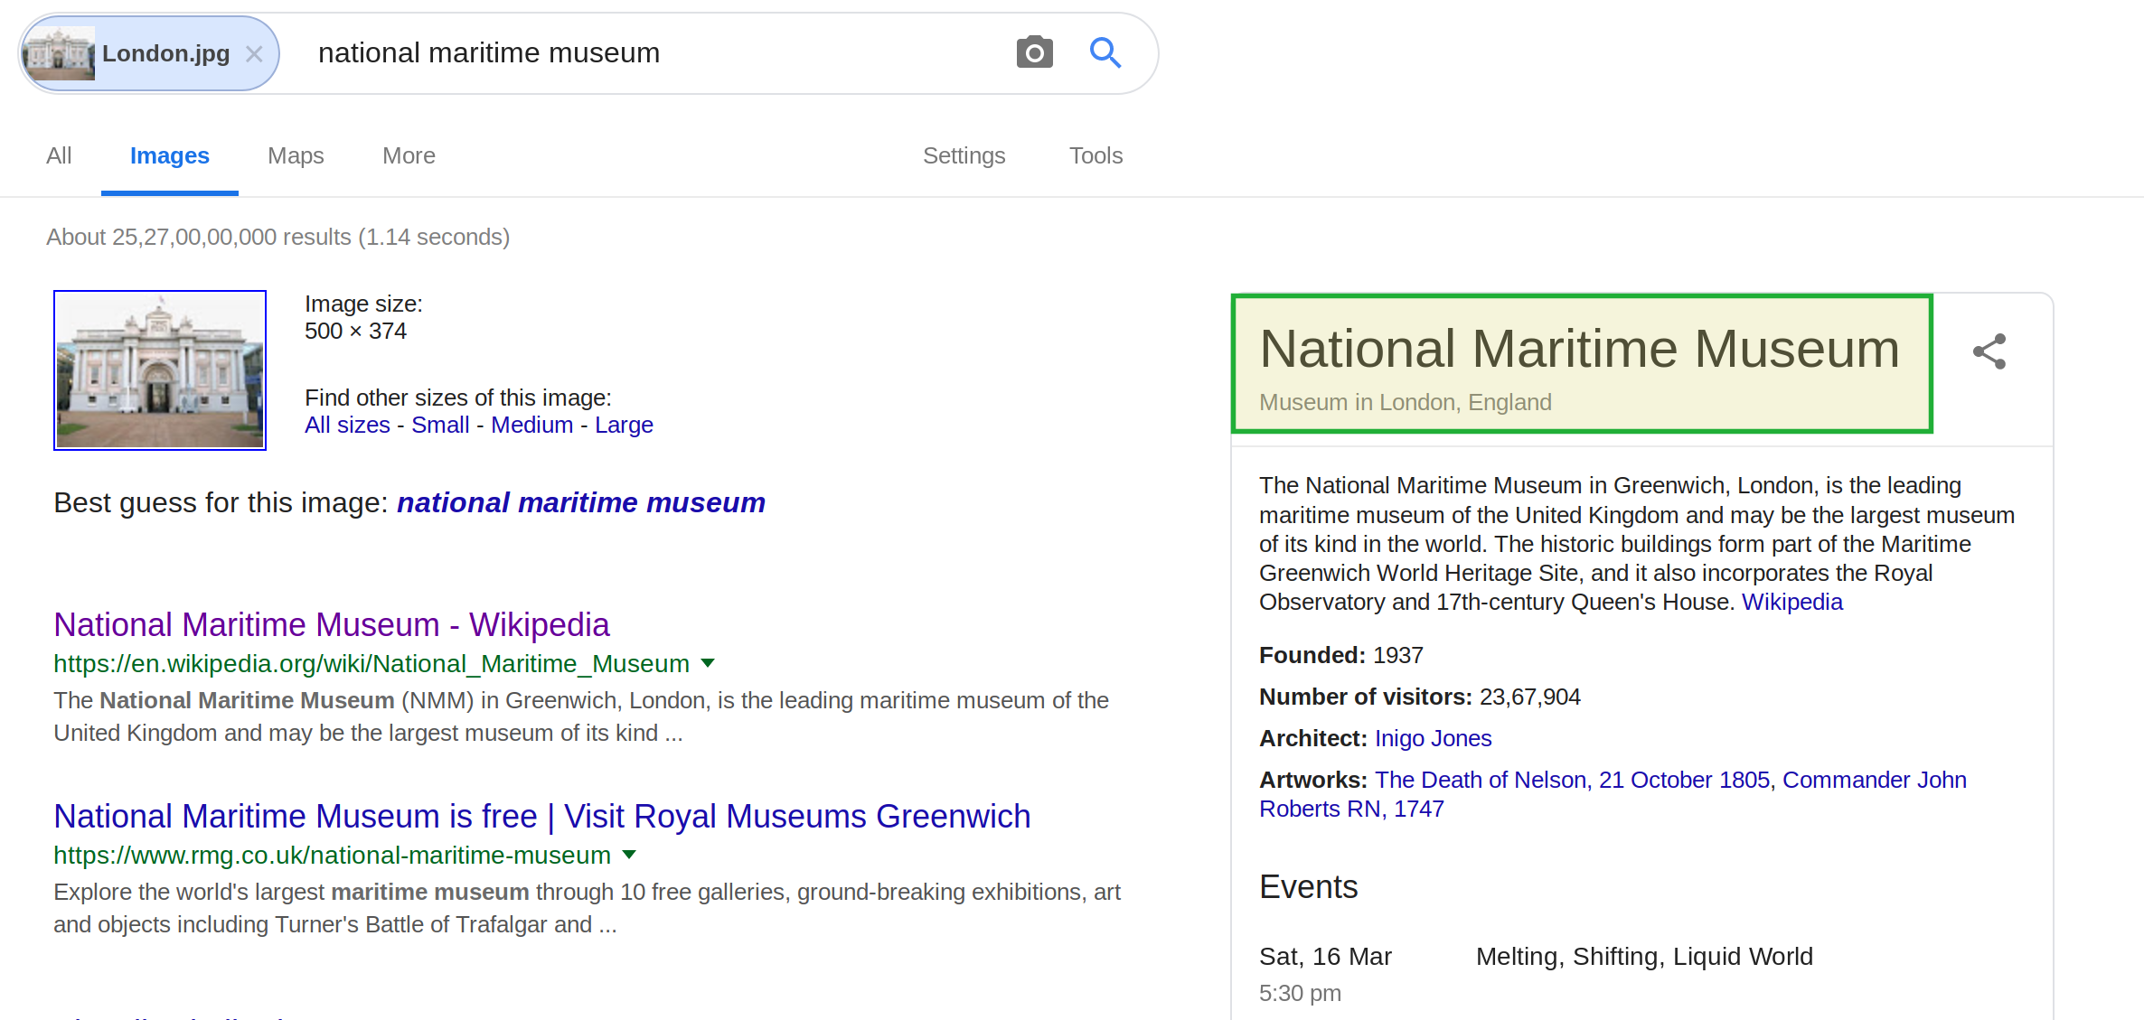
Task: Click the London.jpg chip thumbnail
Action: (60, 53)
